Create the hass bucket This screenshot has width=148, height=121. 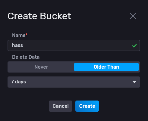pos(87,106)
